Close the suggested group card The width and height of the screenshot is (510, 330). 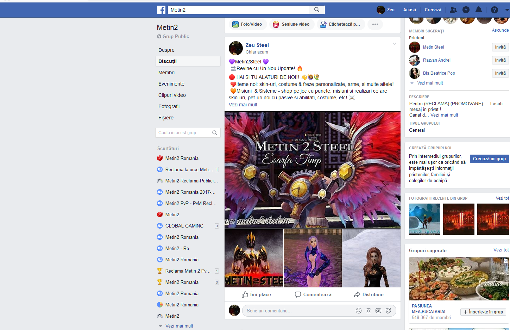505,261
